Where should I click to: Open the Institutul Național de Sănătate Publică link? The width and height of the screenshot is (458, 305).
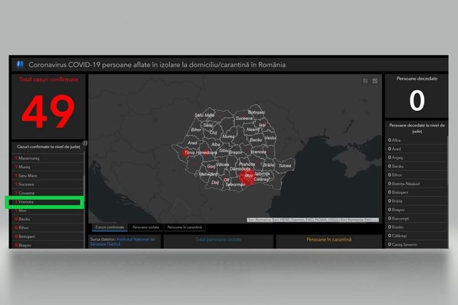coord(135,239)
